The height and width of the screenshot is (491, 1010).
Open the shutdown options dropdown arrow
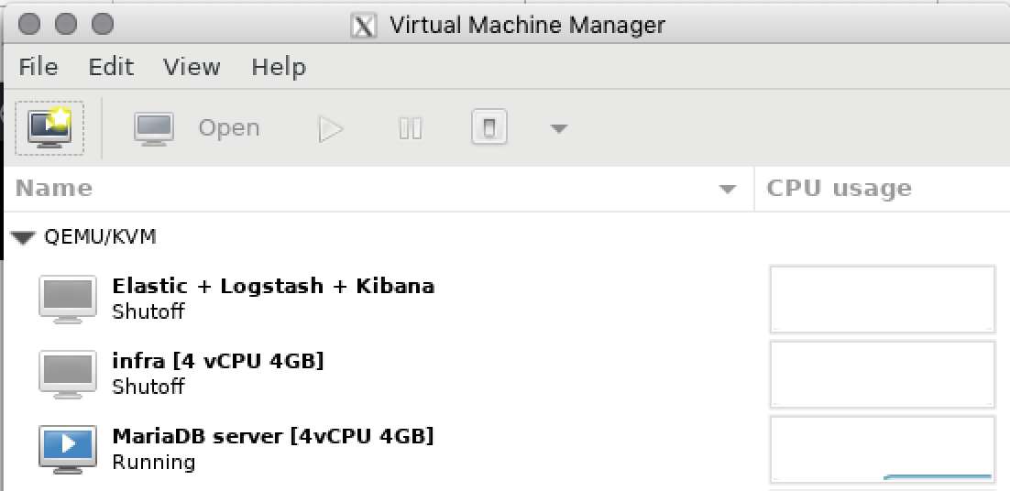coord(558,128)
